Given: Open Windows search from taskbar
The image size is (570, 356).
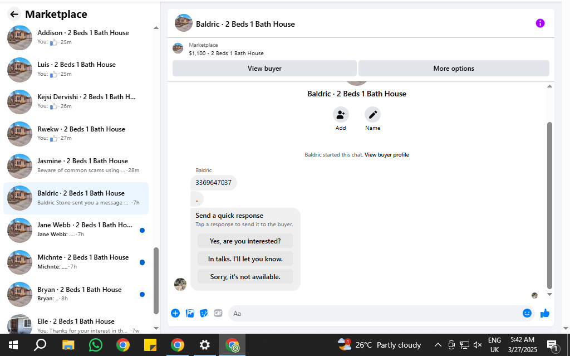Looking at the screenshot, I should coord(40,345).
